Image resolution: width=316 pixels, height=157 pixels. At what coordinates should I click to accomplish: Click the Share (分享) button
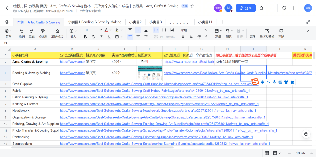[246, 8]
